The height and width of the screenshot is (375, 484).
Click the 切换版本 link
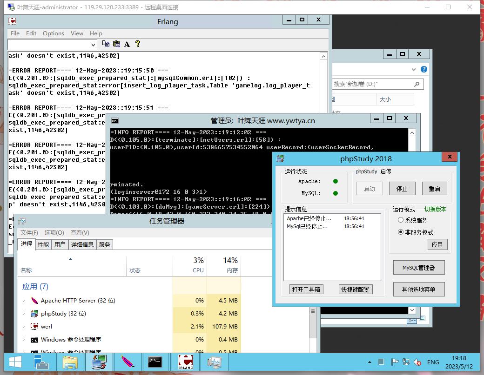(x=435, y=209)
